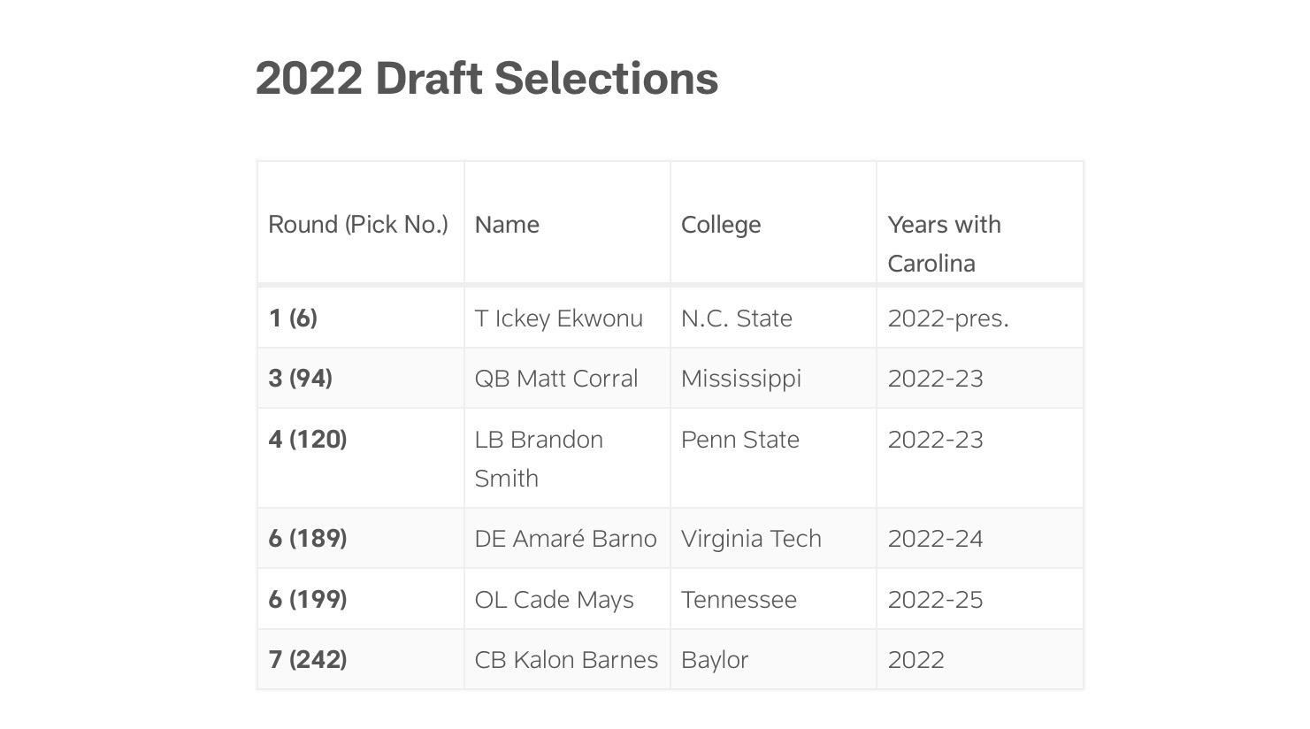Click the "Penn State" college cell
Screen dimensions: 1310x729
coord(740,440)
